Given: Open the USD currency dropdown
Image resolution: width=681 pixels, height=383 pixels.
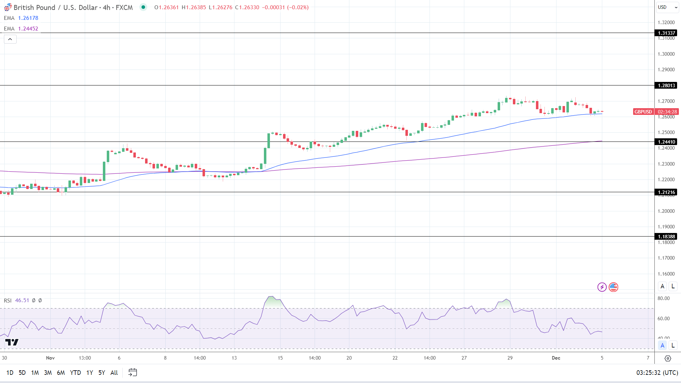Looking at the screenshot, I should tap(668, 7).
